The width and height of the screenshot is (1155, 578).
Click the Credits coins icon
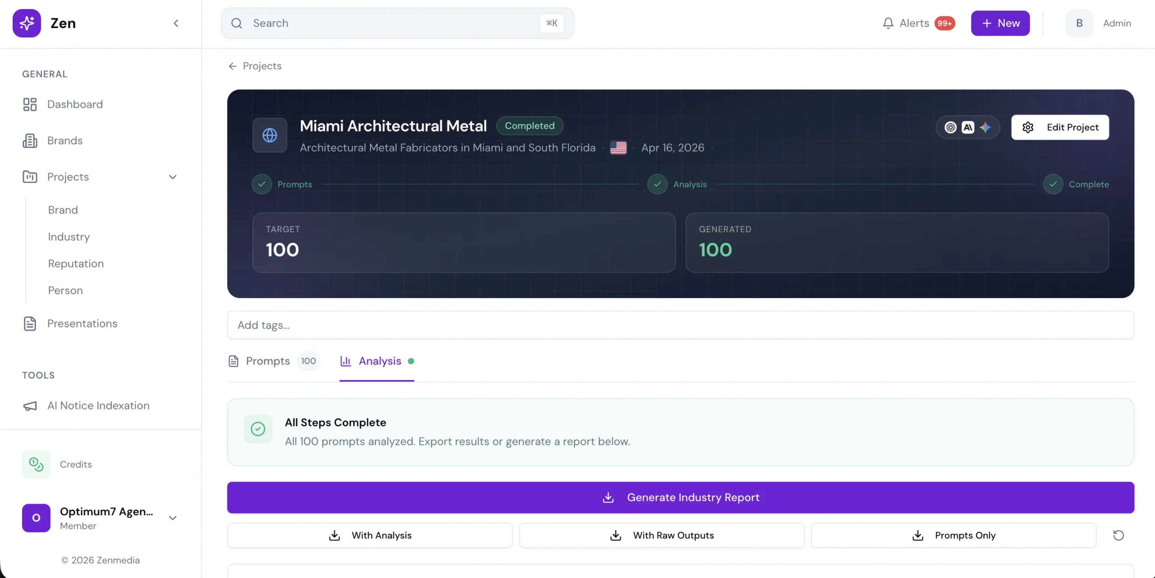pos(36,464)
